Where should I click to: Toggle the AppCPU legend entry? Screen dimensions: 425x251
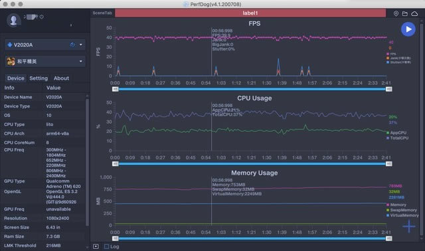[x=396, y=133]
